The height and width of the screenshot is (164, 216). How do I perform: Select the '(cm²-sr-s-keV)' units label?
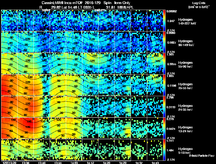[198, 7]
